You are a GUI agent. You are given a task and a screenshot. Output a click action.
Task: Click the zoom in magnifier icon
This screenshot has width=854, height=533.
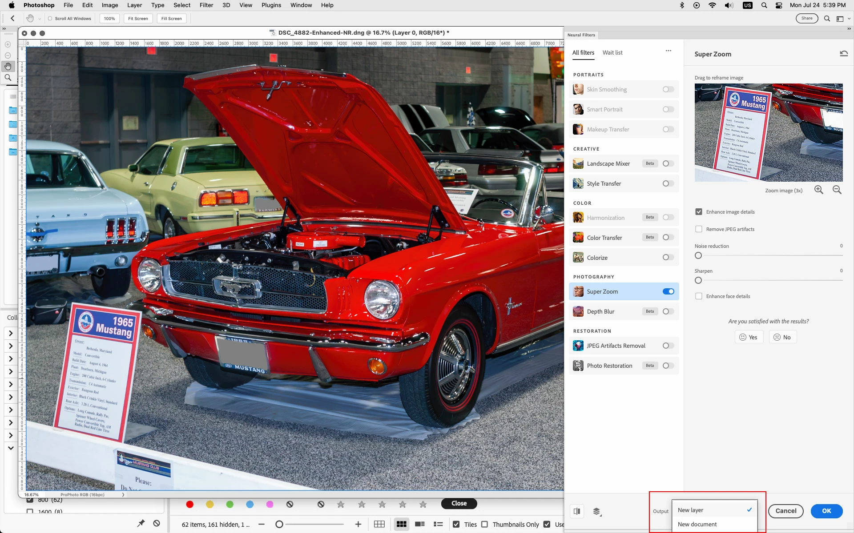(818, 190)
